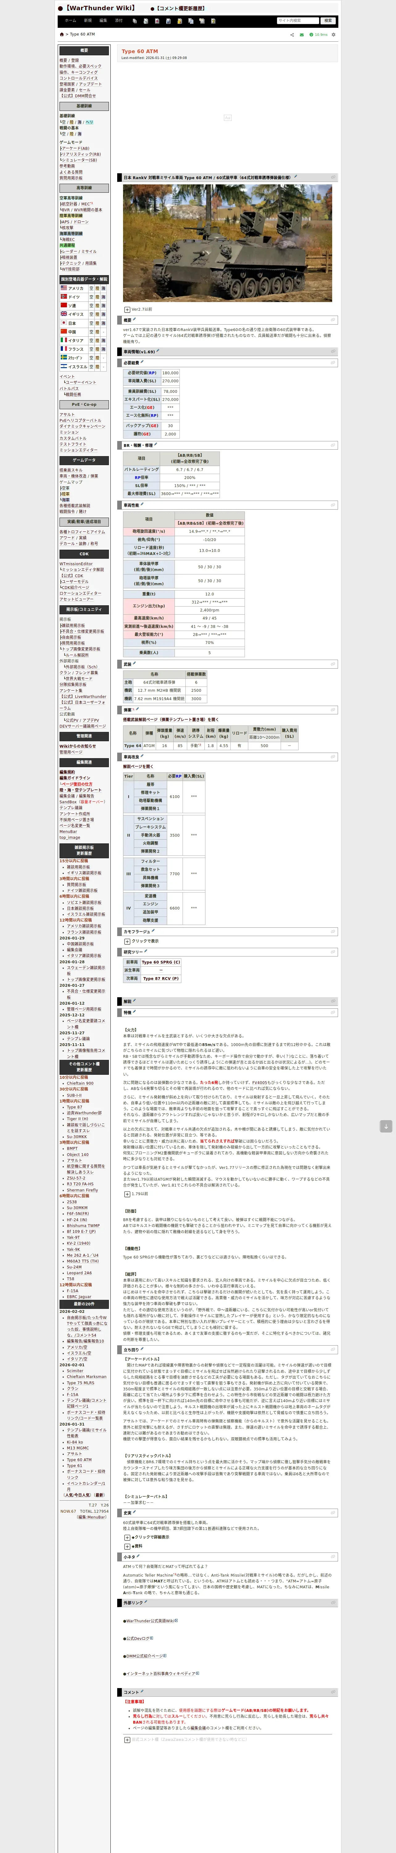Expand カモフラージュ クリックで表示 section
The width and height of the screenshot is (396, 1853).
click(x=127, y=941)
